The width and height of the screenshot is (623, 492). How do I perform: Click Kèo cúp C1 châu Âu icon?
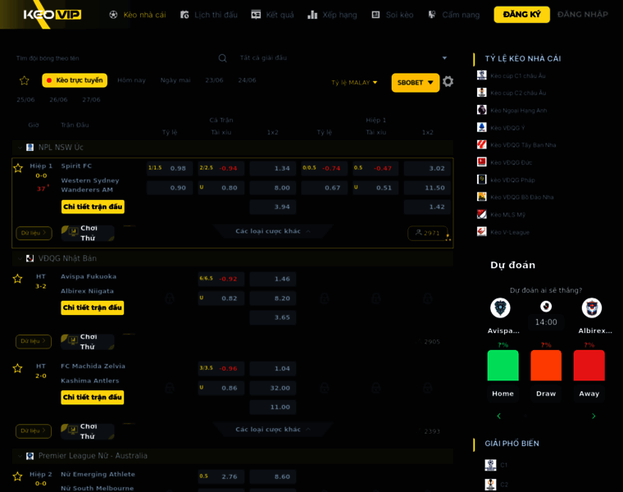[481, 75]
